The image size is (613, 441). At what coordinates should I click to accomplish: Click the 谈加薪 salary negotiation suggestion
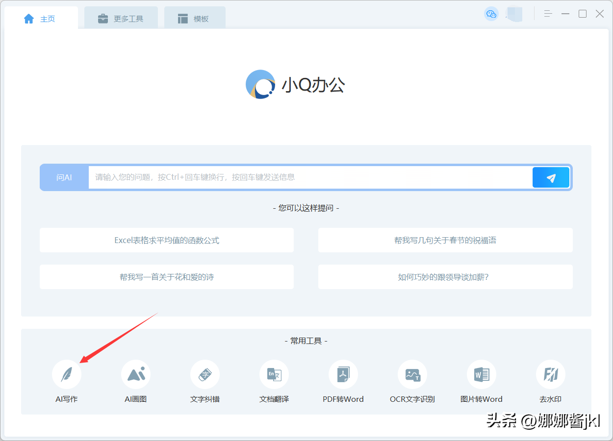click(x=445, y=277)
